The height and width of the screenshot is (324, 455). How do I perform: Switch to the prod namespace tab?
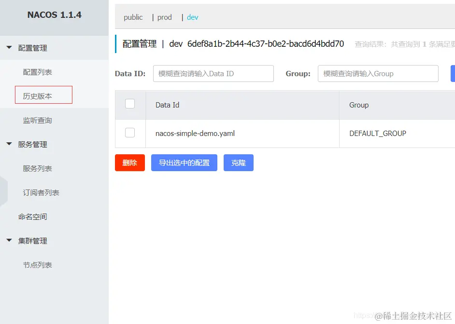[165, 17]
